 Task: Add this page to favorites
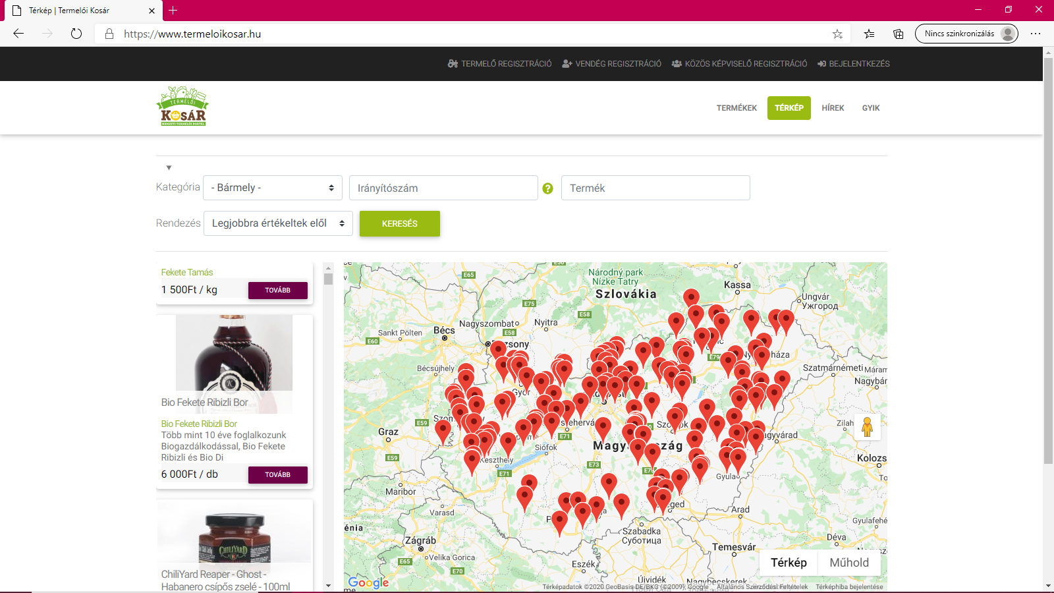click(x=837, y=34)
